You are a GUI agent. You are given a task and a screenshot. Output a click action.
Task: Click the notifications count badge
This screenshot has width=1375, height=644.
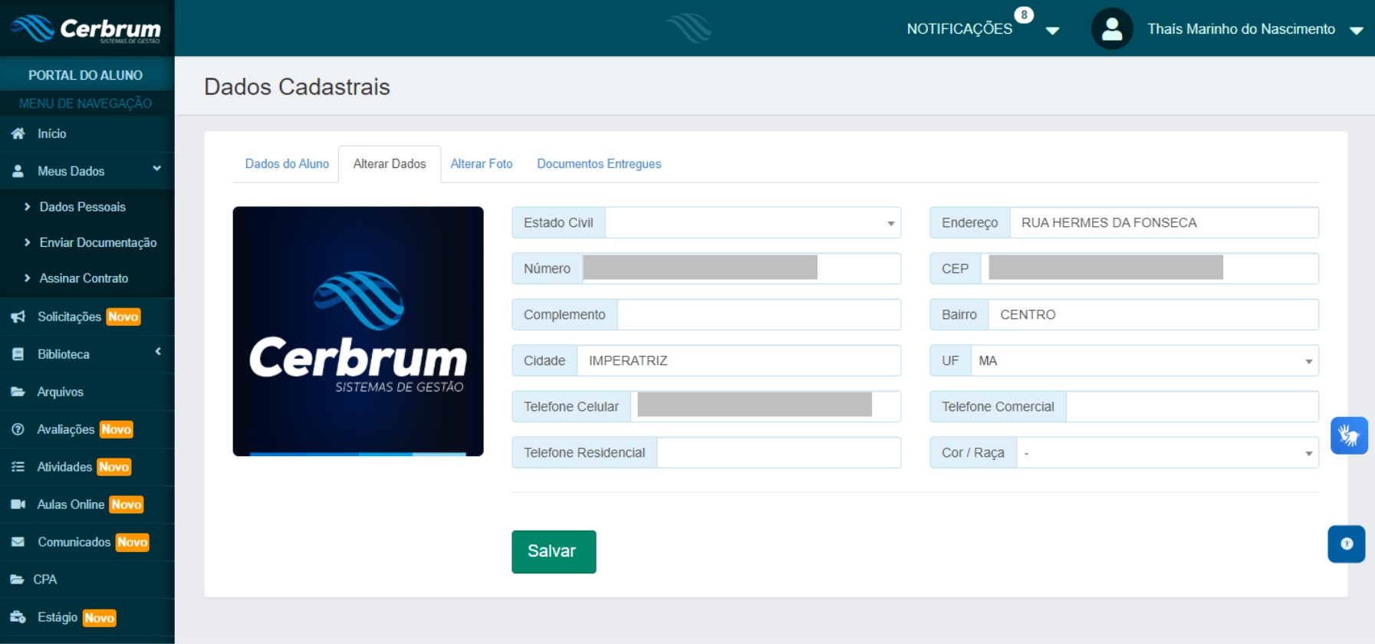point(1024,15)
